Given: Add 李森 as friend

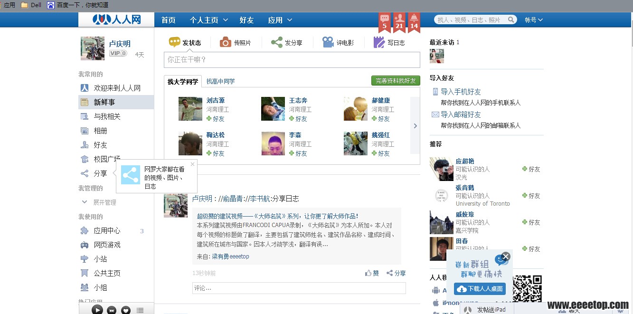Looking at the screenshot, I should coord(298,153).
